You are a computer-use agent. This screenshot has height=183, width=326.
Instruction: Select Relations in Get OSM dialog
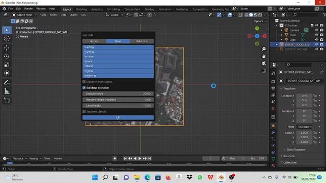tap(142, 41)
